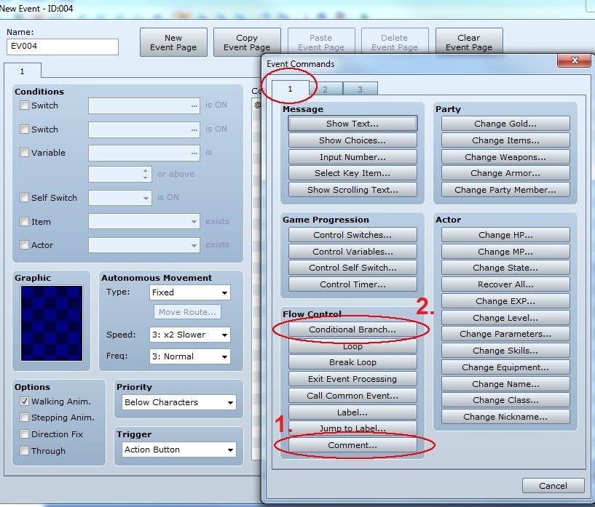This screenshot has height=507, width=595.
Task: Select the event Graphic preview tile
Action: 51,322
